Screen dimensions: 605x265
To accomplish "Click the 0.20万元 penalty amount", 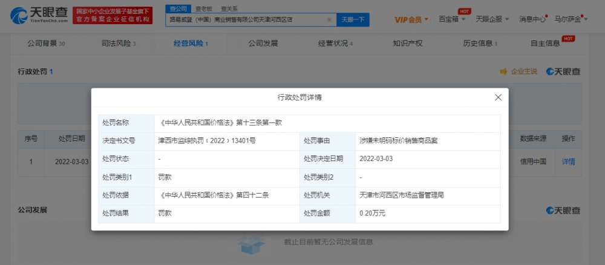I will point(372,214).
